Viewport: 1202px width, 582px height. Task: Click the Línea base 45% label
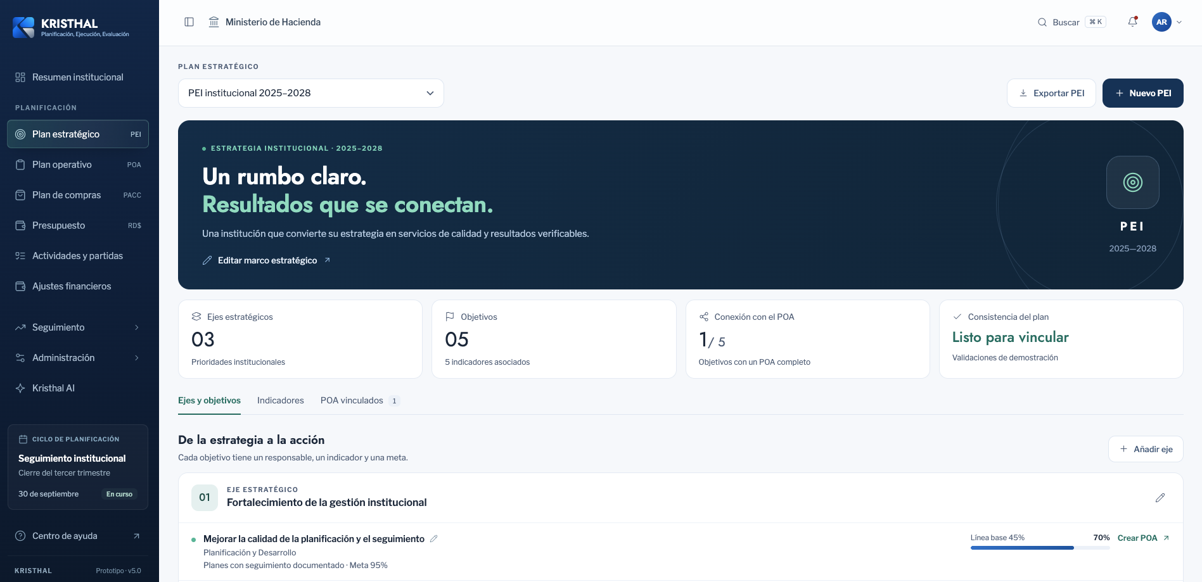(x=997, y=538)
